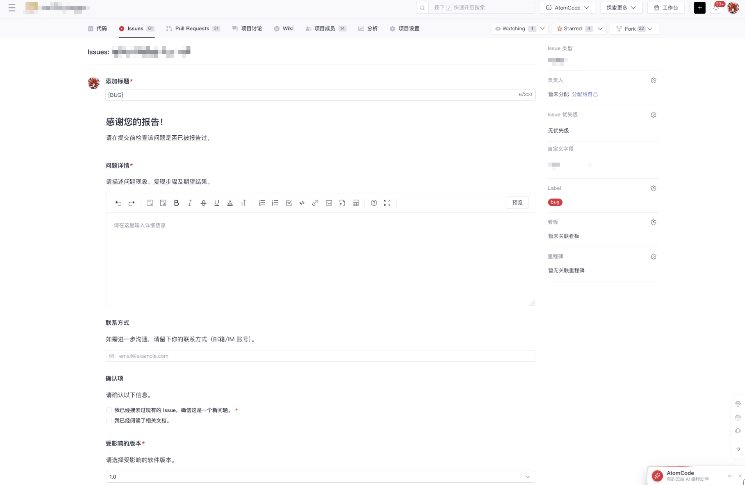Image resolution: width=745 pixels, height=485 pixels.
Task: Upload a file attachment
Action: (x=342, y=203)
